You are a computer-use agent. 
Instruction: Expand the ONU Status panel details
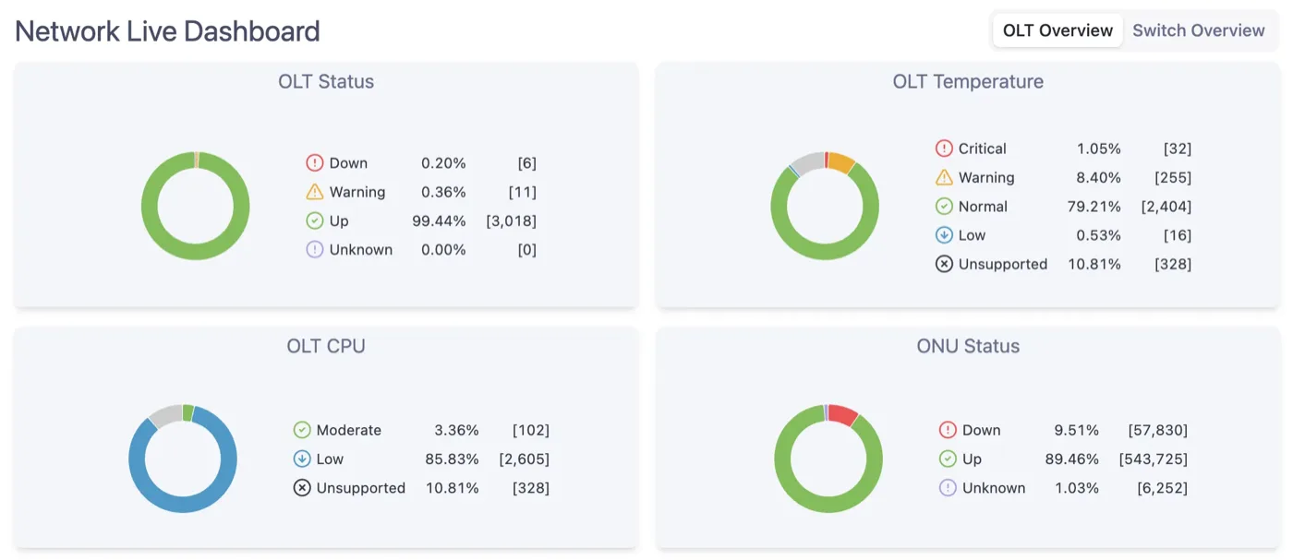968,346
